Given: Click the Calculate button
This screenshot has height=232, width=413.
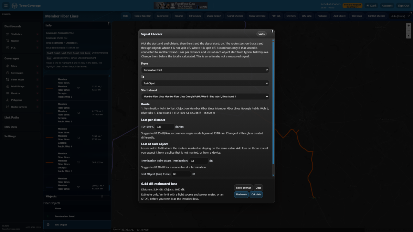Looking at the screenshot, I should click(x=256, y=194).
